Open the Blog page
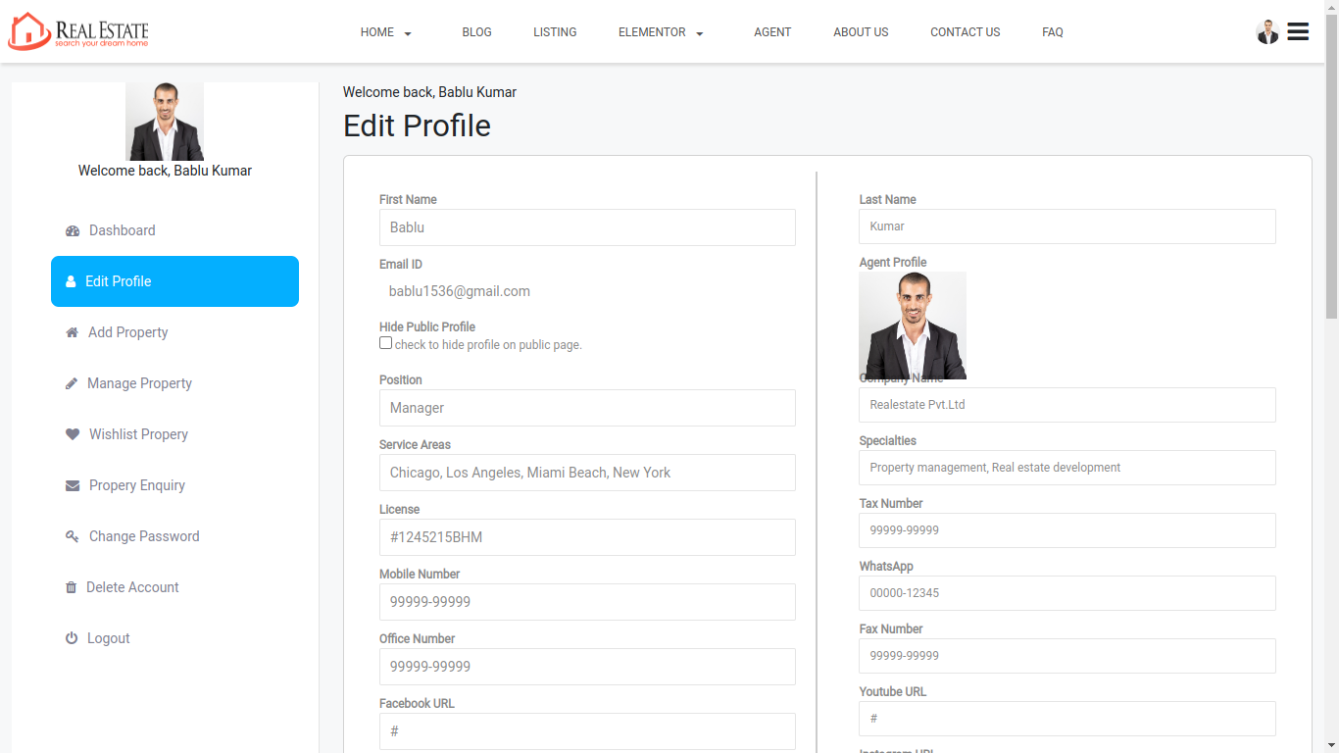Viewport: 1339px width, 753px height. (476, 32)
